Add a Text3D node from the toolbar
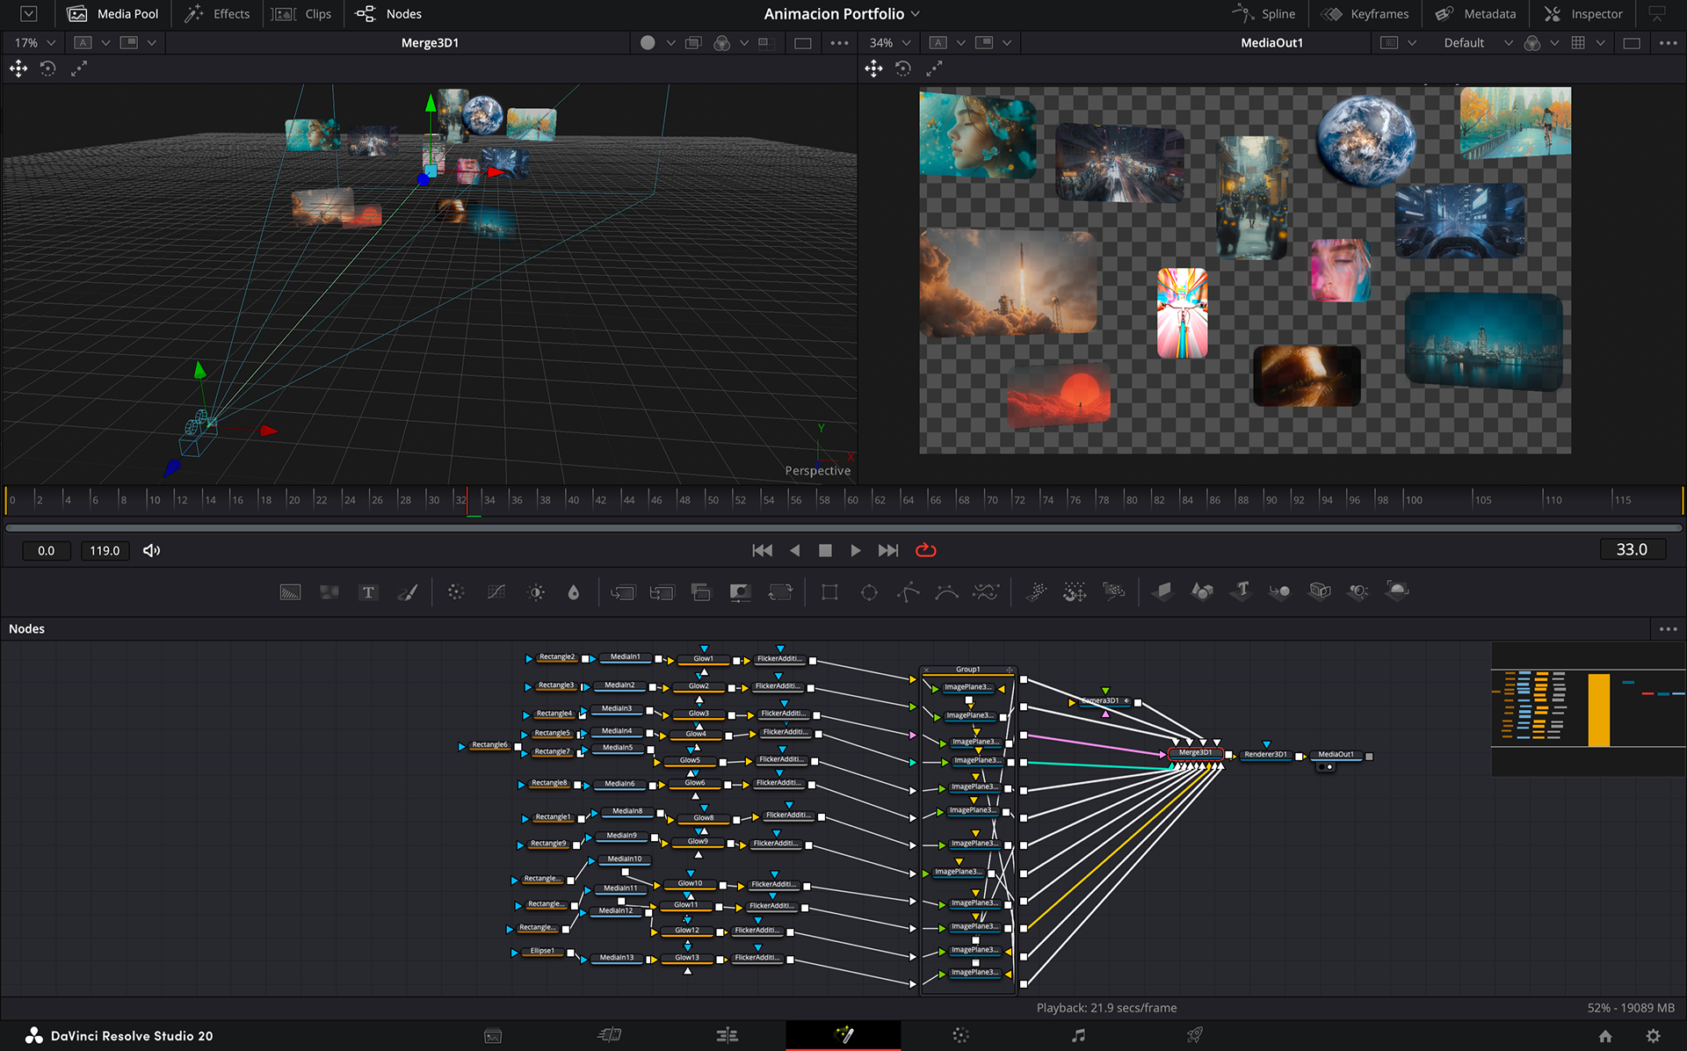Viewport: 1687px width, 1051px height. click(x=1242, y=591)
